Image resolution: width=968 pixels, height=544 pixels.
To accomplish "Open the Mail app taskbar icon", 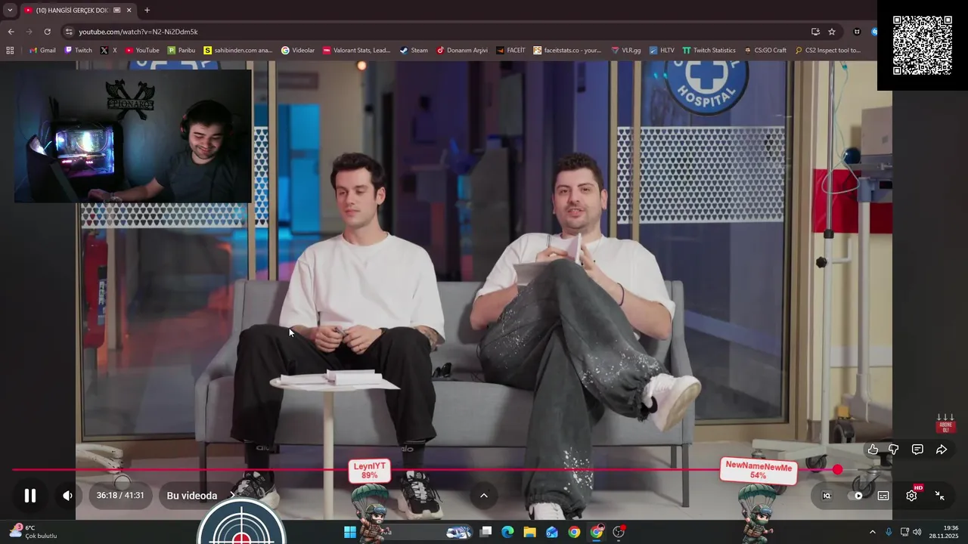I will [552, 532].
